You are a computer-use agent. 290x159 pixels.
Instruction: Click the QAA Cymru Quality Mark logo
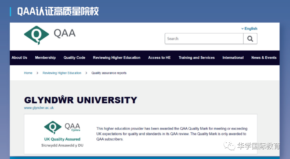tap(62, 127)
